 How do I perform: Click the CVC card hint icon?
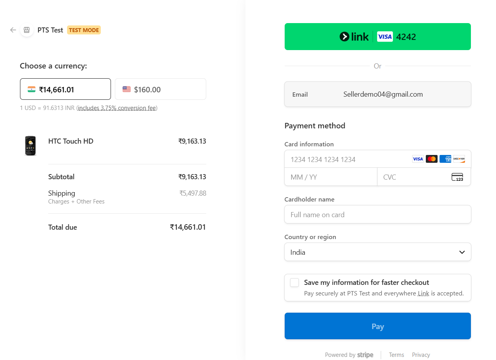tap(457, 177)
